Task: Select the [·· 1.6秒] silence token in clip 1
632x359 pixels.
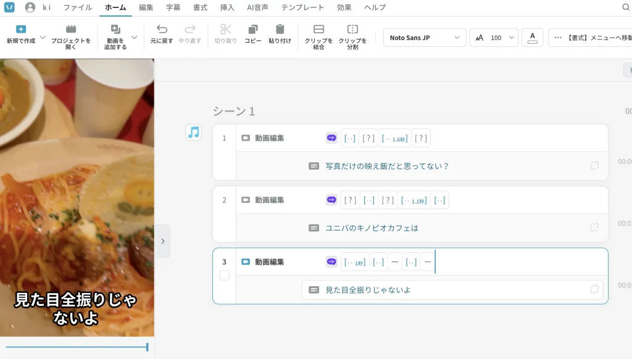Action: (x=394, y=138)
